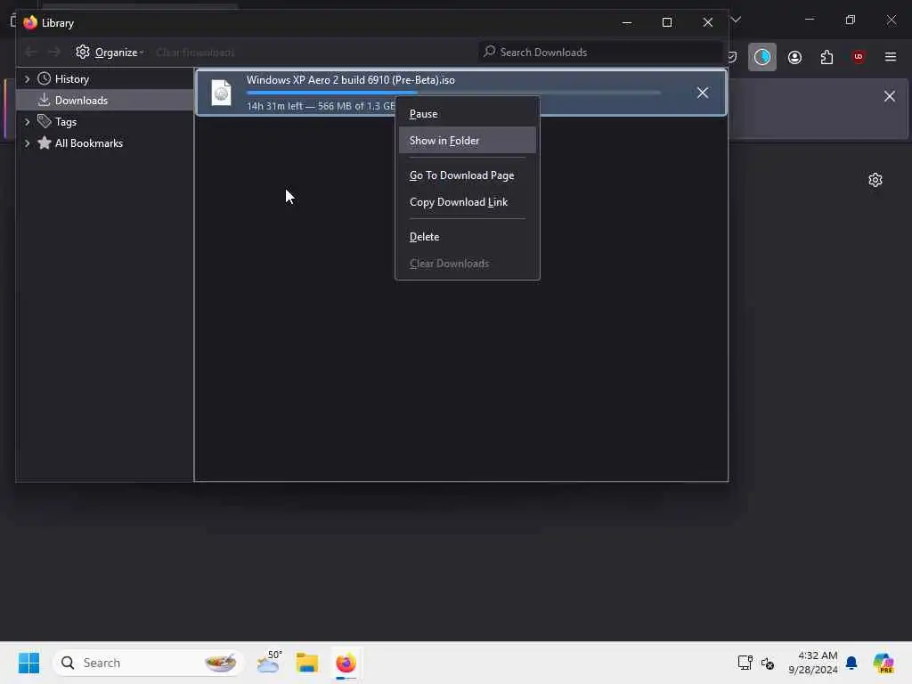Image resolution: width=912 pixels, height=684 pixels.
Task: Select History in Library sidebar
Action: pyautogui.click(x=71, y=78)
